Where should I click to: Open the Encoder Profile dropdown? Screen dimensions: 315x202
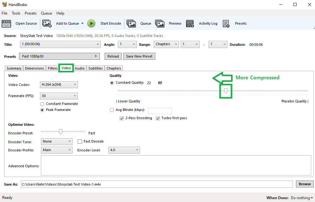tap(57, 150)
